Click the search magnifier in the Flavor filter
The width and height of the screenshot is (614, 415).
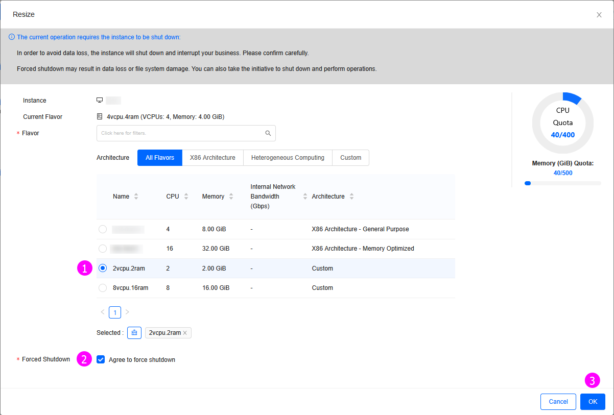tap(268, 133)
